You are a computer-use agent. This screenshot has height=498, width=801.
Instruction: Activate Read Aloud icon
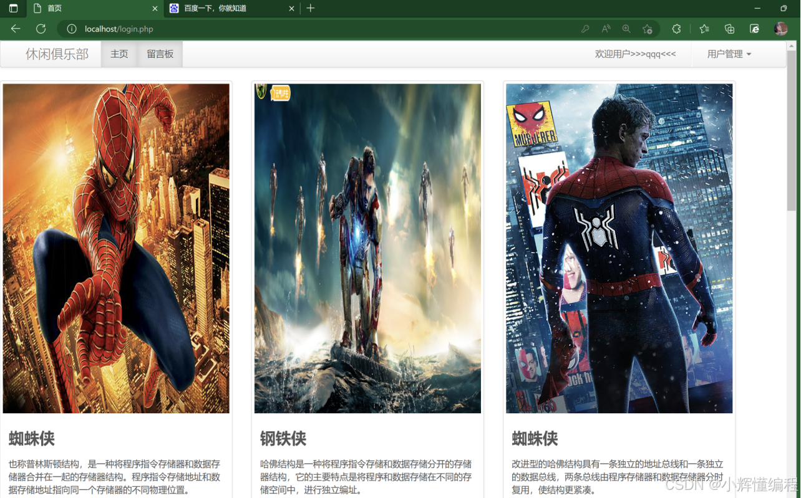(606, 29)
